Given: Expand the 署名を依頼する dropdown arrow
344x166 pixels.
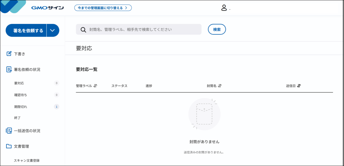Looking at the screenshot, I should coord(53,30).
